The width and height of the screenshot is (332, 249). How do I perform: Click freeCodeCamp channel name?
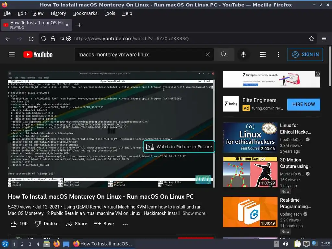click(291, 139)
